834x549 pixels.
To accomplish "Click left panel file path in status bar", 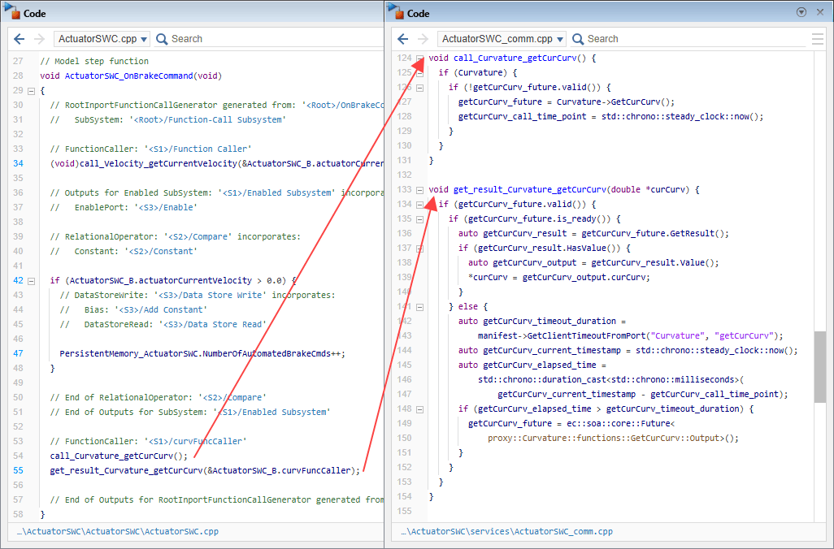I will pyautogui.click(x=118, y=531).
